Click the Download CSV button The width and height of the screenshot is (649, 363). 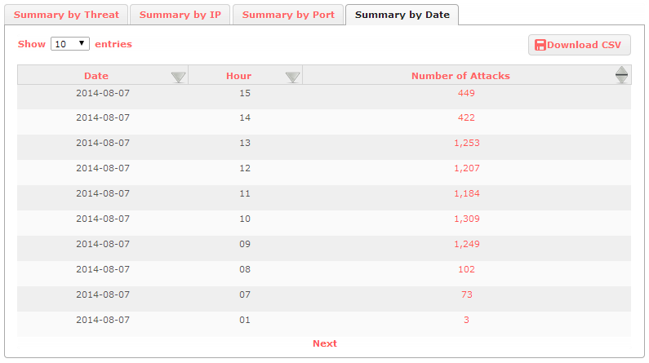[579, 45]
